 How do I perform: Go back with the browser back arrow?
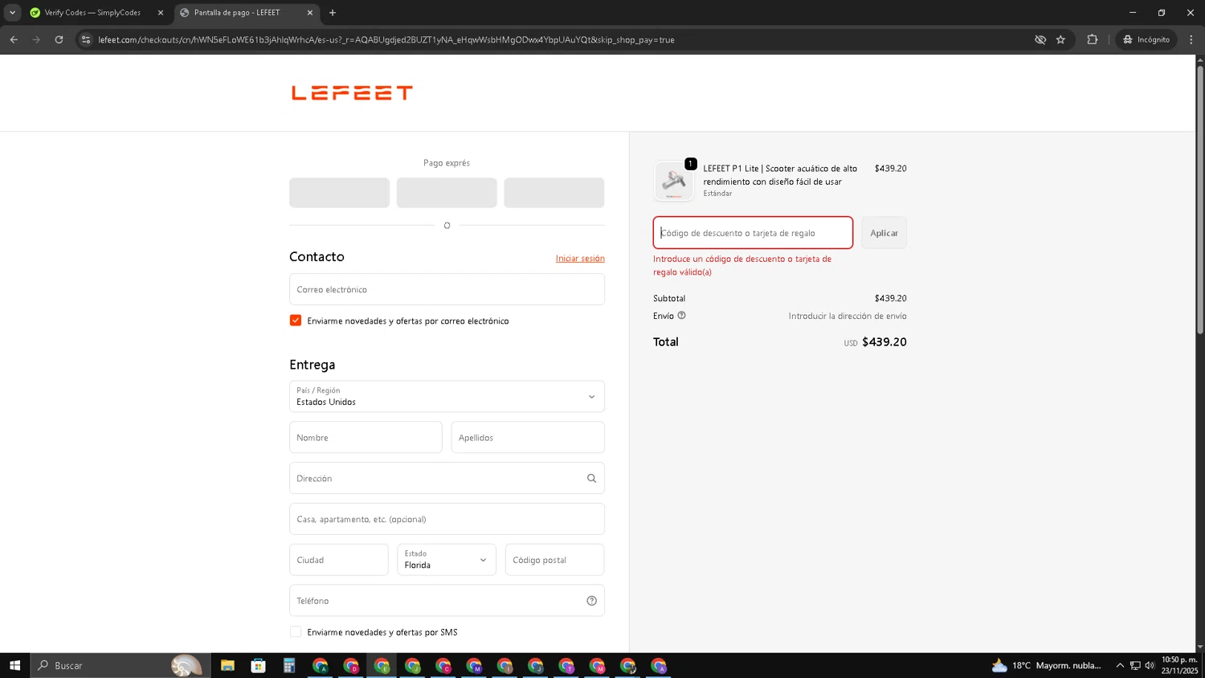14,39
